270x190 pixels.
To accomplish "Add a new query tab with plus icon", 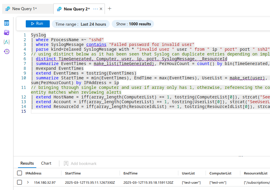I will 109,9.
